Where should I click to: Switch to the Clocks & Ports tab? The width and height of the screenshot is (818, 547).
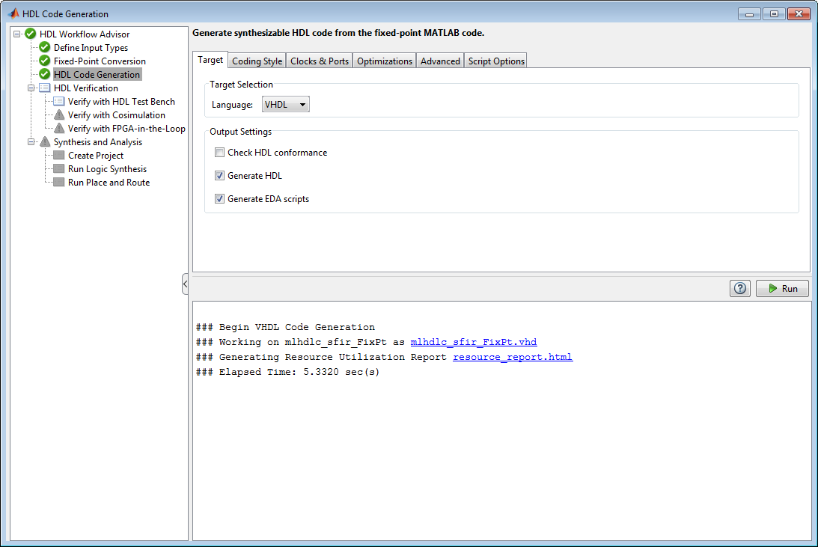(320, 61)
